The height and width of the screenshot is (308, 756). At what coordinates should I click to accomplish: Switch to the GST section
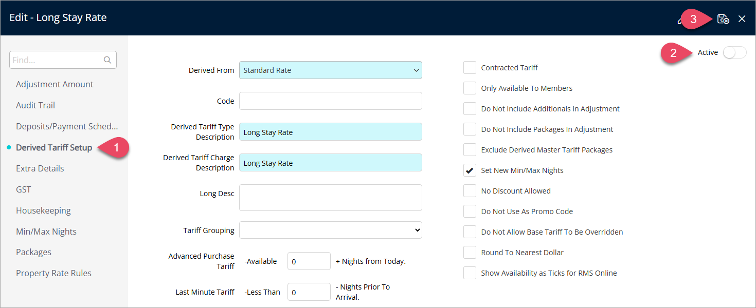24,189
